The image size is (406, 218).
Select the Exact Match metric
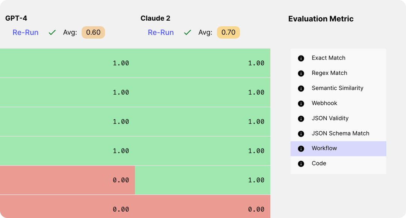pyautogui.click(x=338, y=58)
